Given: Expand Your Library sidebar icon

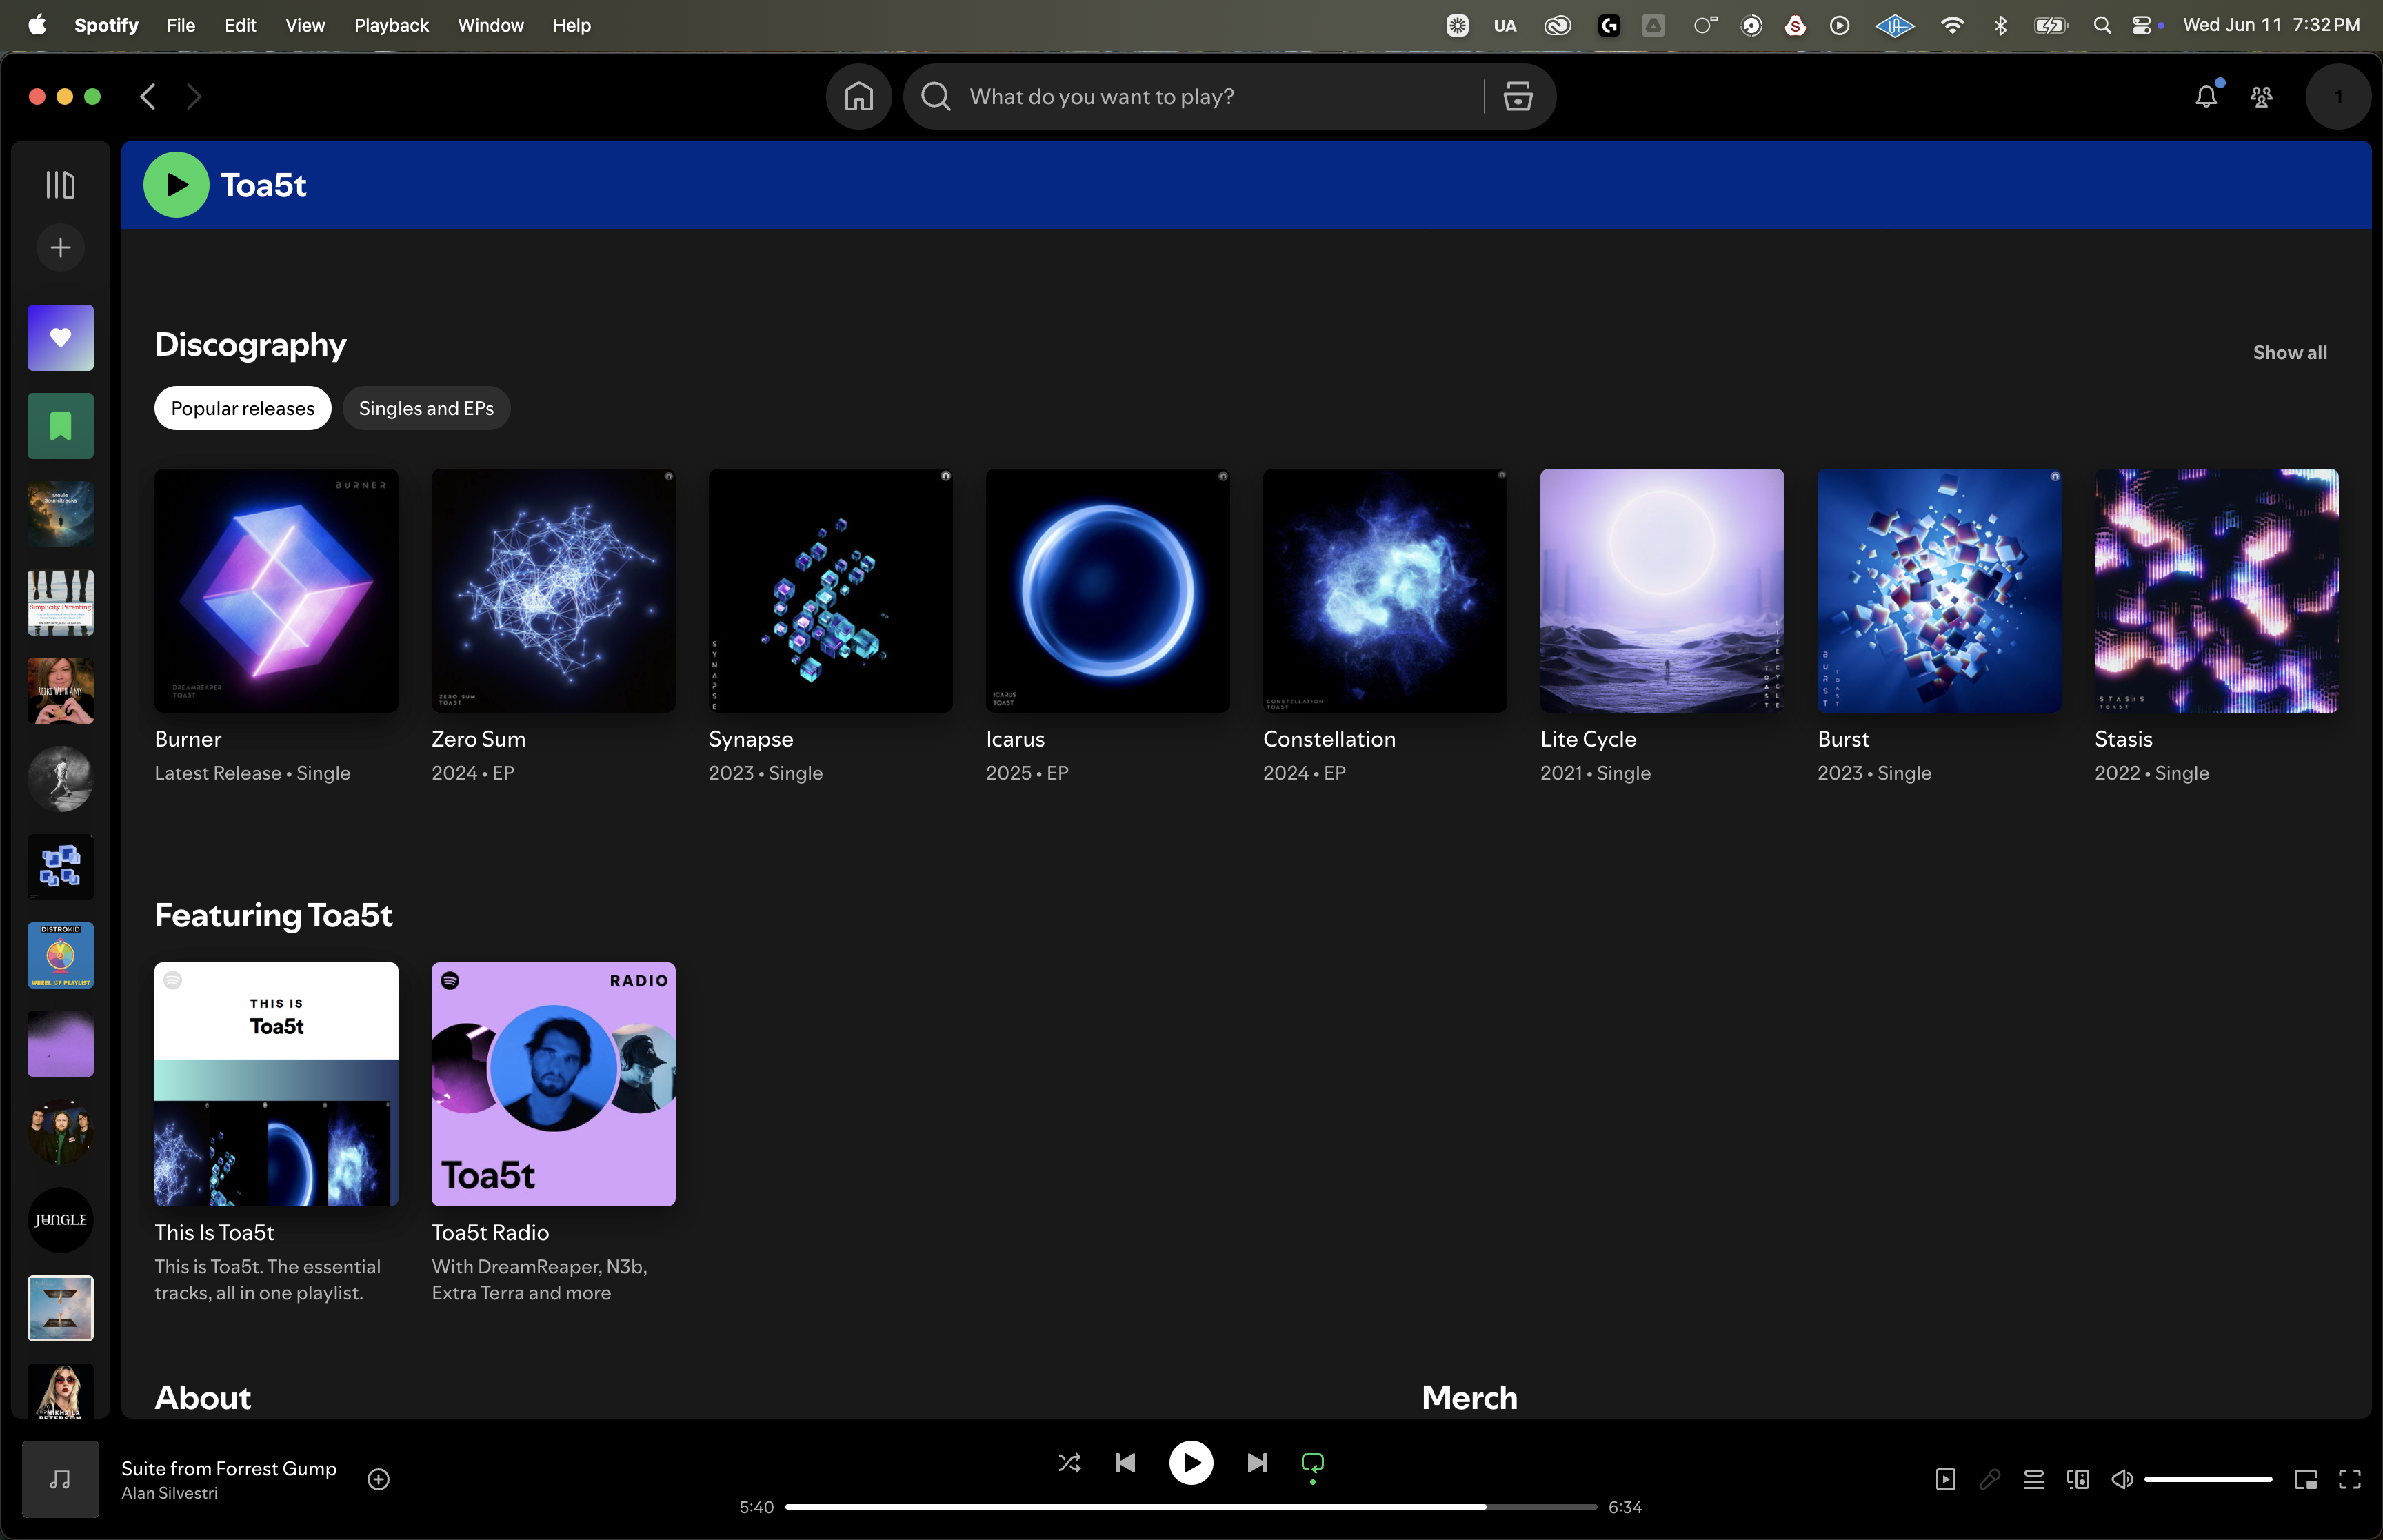Looking at the screenshot, I should 60,185.
